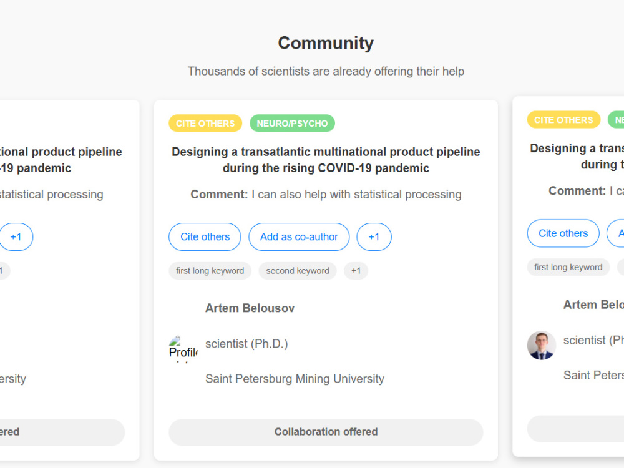Viewport: 624px width, 468px height.
Task: Click the partial collaboration button in left card
Action: pos(62,432)
